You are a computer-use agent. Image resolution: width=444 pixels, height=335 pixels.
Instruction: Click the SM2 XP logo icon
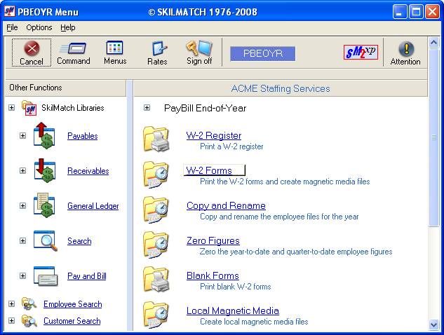(361, 53)
